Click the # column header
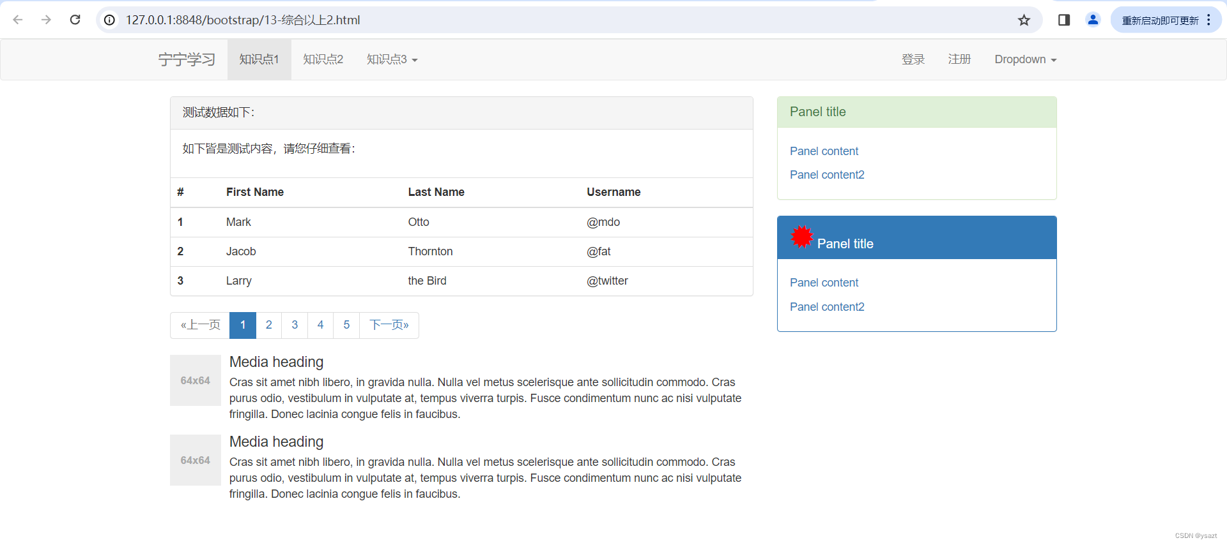 [x=180, y=192]
